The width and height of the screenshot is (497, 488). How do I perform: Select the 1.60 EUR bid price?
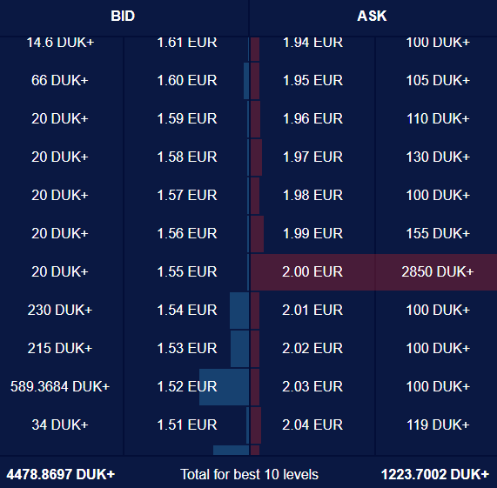coord(187,80)
